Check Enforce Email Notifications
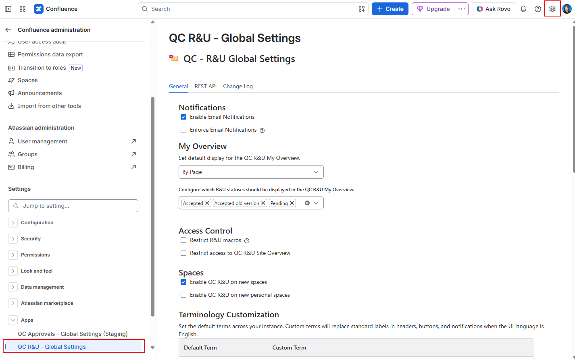The image size is (575, 360). 183,130
